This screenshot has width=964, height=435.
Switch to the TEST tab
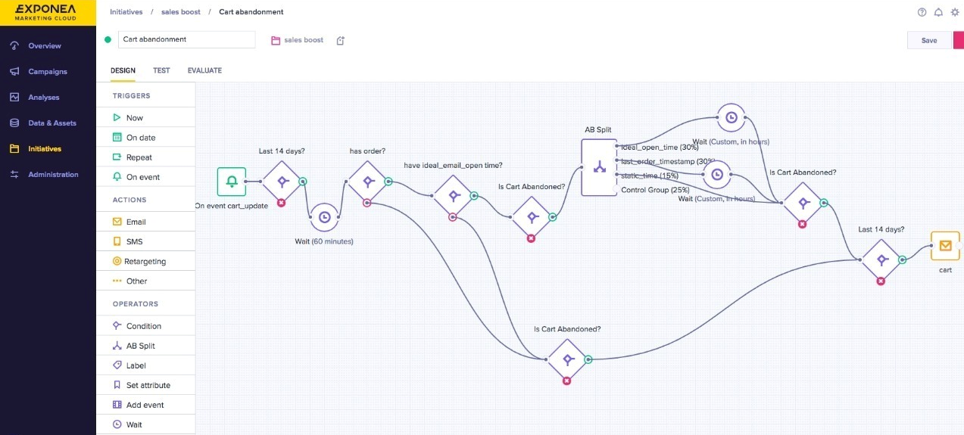(161, 70)
